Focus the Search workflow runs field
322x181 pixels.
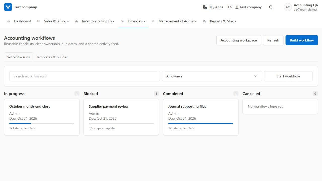(85, 76)
